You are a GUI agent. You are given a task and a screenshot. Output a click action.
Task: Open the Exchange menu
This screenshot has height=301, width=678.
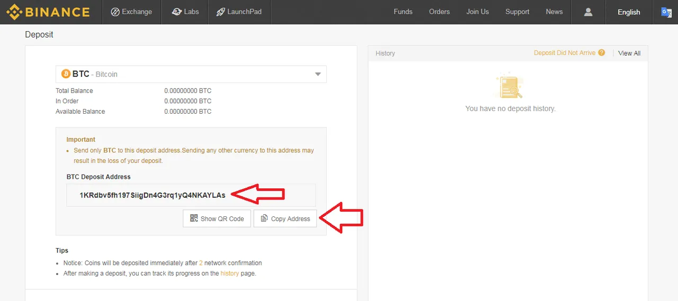pyautogui.click(x=131, y=12)
